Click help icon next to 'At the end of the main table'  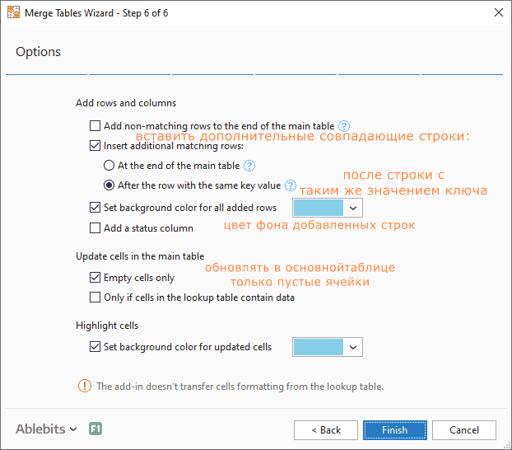click(x=249, y=166)
